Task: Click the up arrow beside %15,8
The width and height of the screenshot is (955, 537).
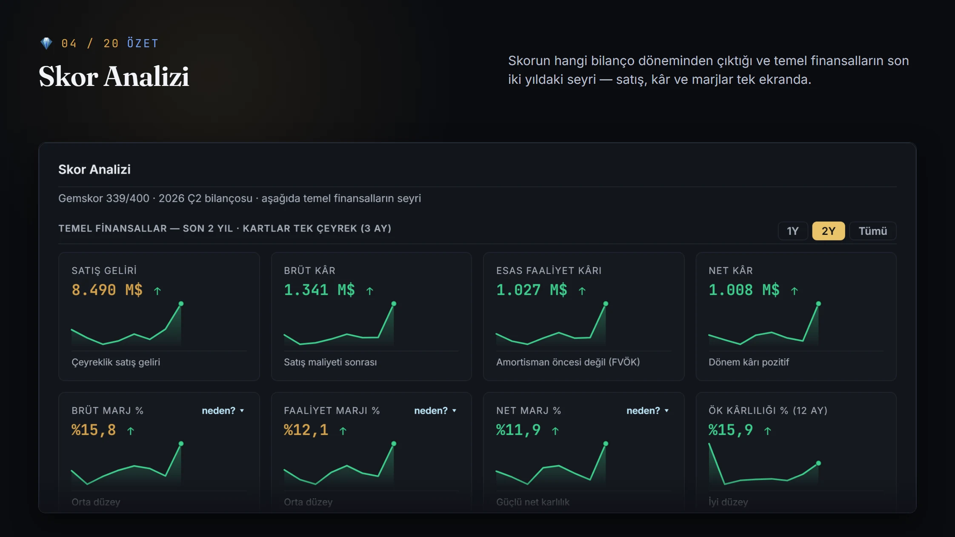Action: 131,431
